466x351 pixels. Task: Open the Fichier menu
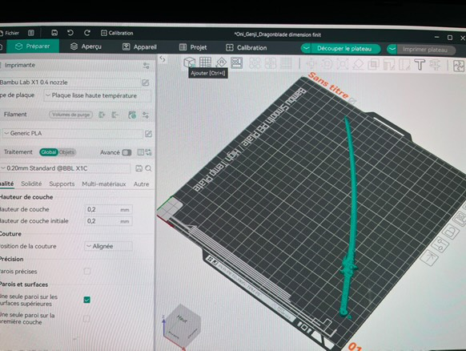10,33
